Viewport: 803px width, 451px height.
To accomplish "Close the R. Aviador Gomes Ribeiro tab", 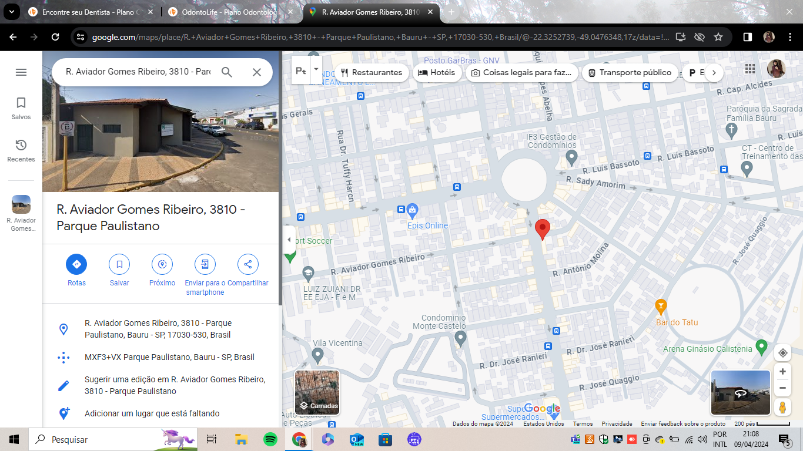I will [430, 12].
